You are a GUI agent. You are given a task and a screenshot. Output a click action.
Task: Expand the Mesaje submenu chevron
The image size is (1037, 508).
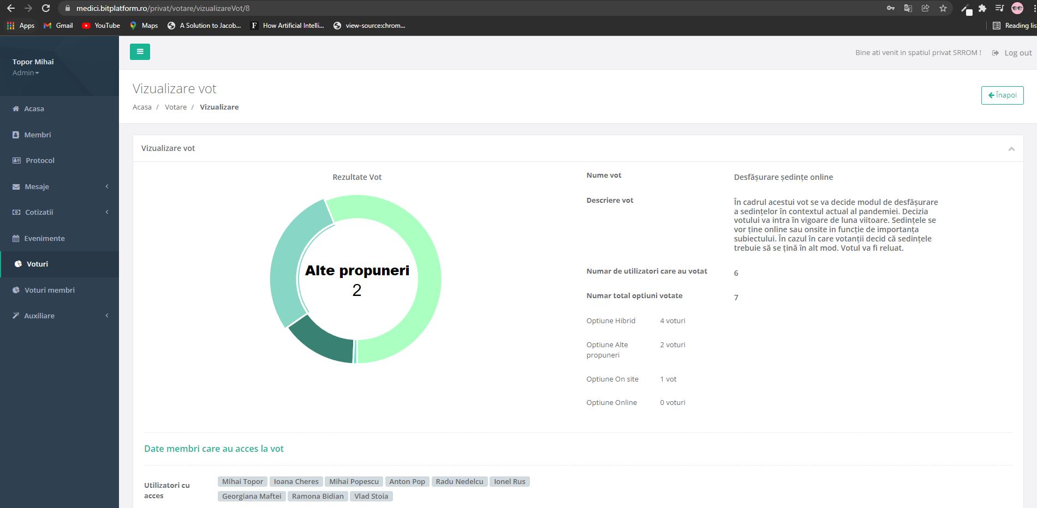coord(107,186)
